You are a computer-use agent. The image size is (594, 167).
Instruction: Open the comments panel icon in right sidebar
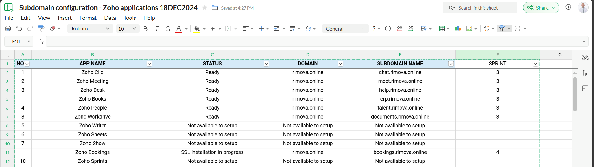pos(585,89)
